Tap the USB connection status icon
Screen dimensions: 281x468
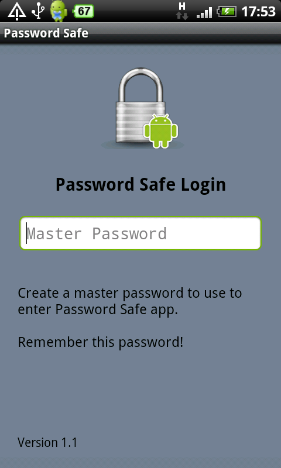(x=38, y=11)
